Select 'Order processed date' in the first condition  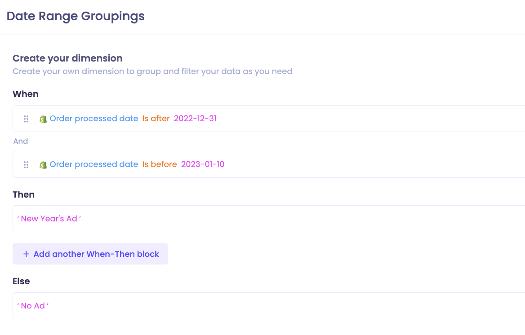94,119
